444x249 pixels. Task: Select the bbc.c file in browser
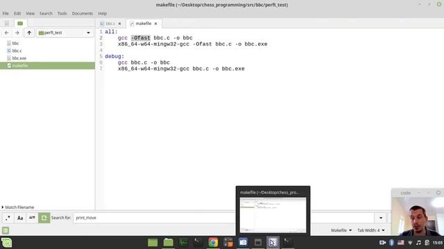click(17, 50)
